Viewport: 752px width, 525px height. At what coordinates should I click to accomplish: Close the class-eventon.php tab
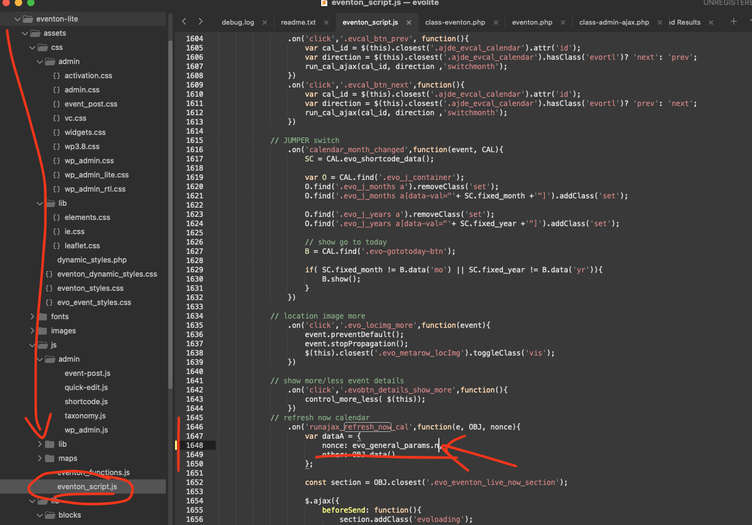tap(496, 22)
